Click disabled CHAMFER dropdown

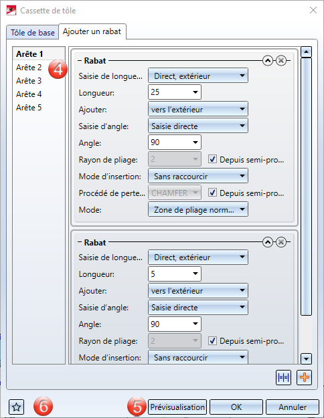(x=175, y=193)
